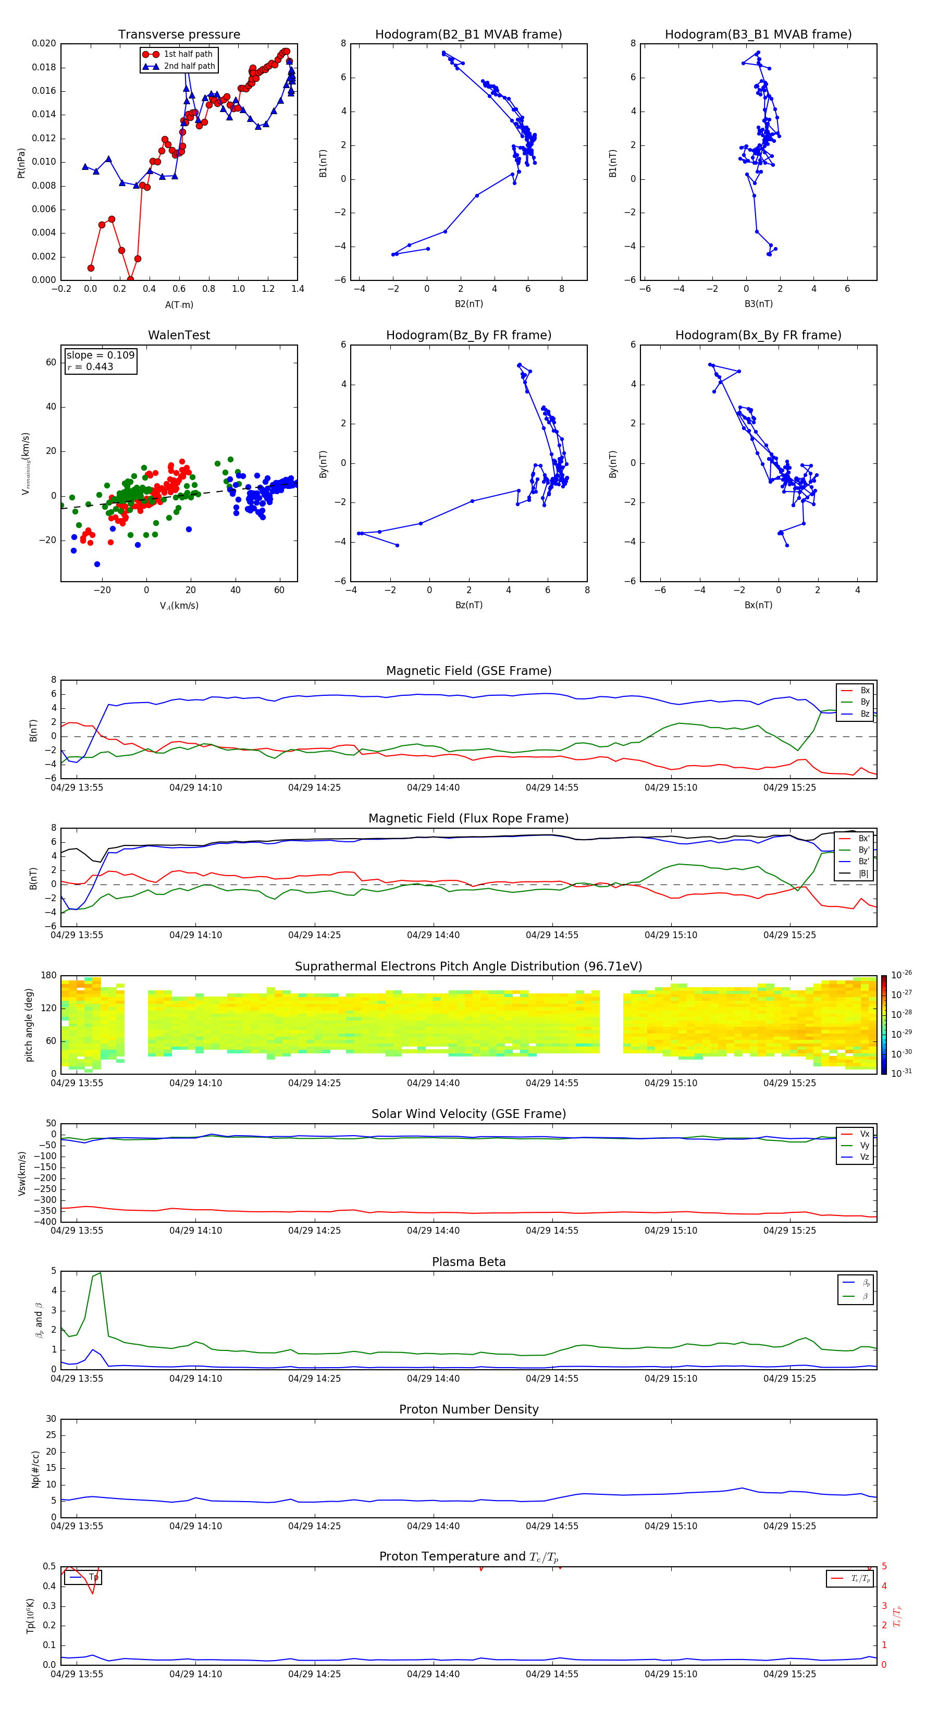The height and width of the screenshot is (1720, 938).
Task: Click 'Bx(nT)' x-axis label
Action: pyautogui.click(x=758, y=605)
